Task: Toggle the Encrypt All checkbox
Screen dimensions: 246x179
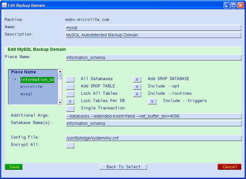Action: (70, 145)
